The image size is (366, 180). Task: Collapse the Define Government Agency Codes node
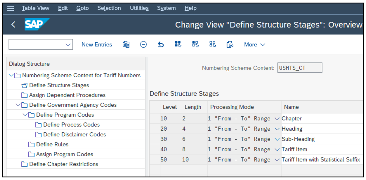(18, 105)
